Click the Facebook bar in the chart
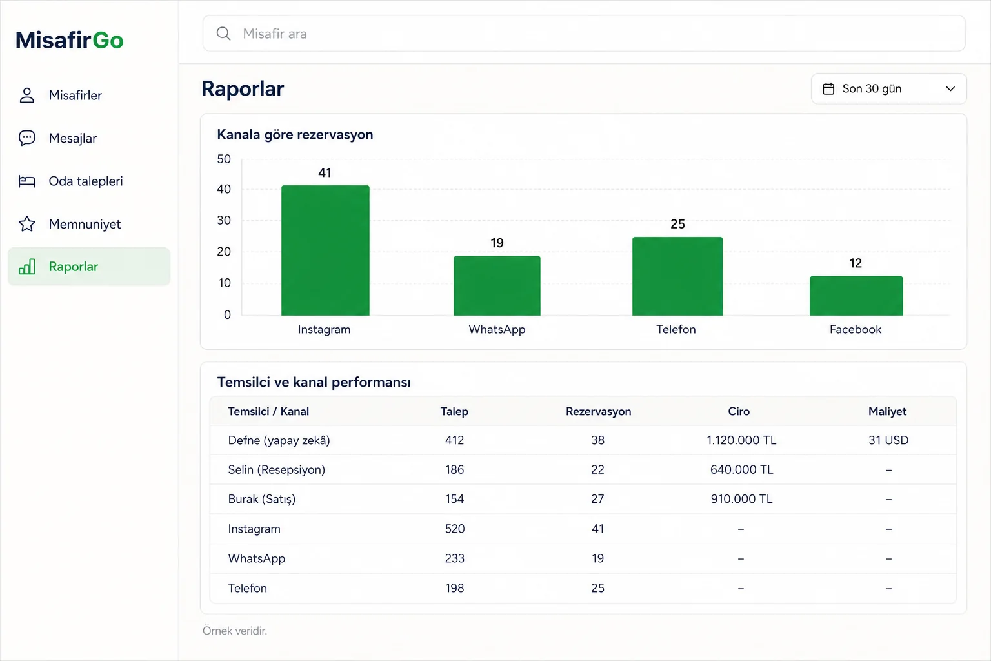Screen dimensions: 991x661 point(856,296)
